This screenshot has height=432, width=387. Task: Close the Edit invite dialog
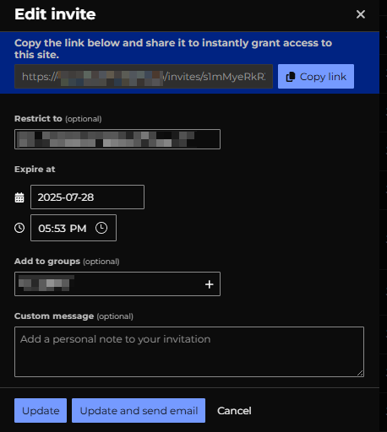[361, 14]
